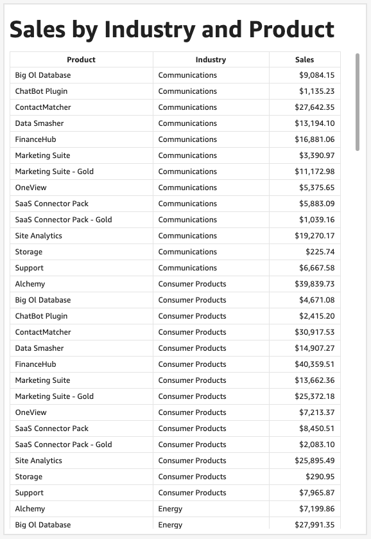Select the $9,084.15 sales cell
371x539 pixels.
(305, 75)
